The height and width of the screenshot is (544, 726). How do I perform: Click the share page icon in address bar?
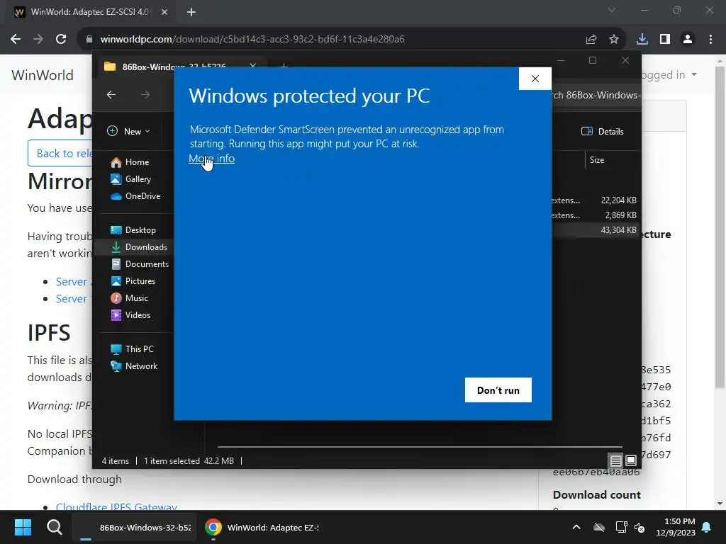[591, 40]
